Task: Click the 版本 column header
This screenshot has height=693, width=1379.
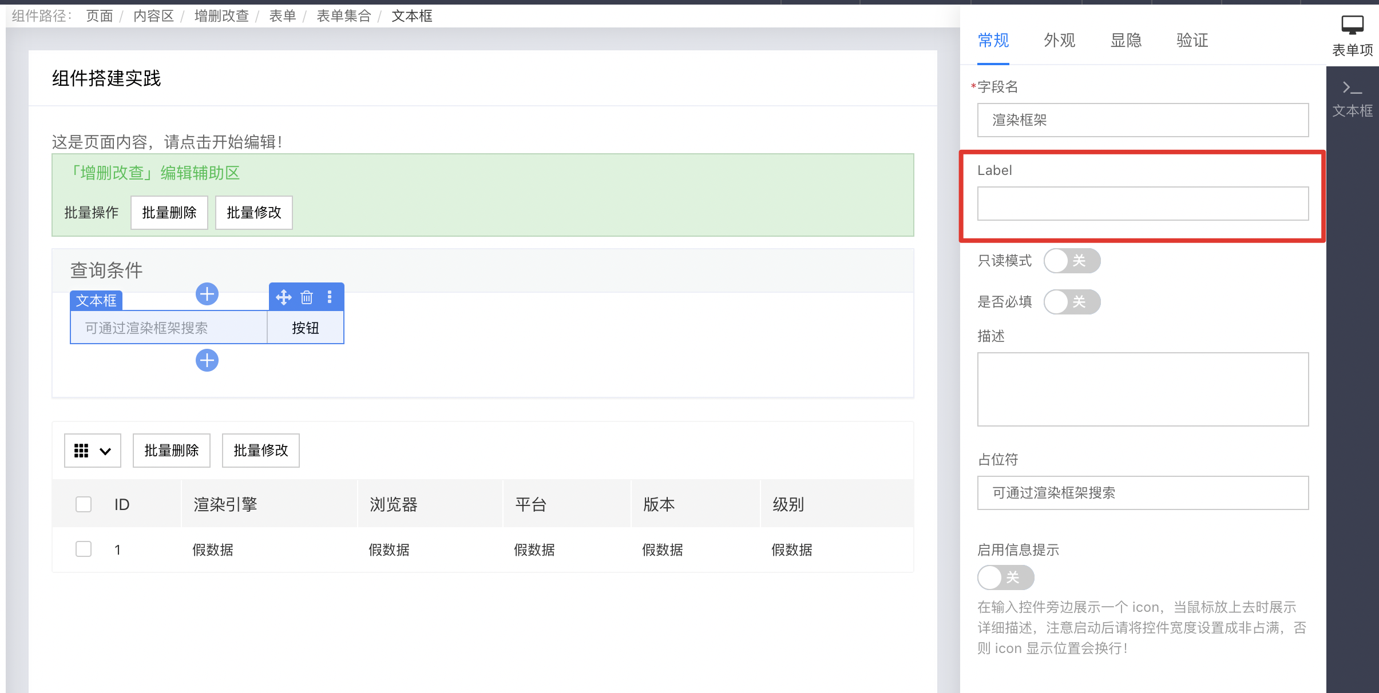Action: pos(659,504)
